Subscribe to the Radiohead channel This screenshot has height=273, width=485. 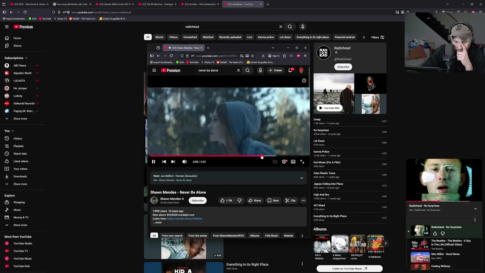point(343,67)
